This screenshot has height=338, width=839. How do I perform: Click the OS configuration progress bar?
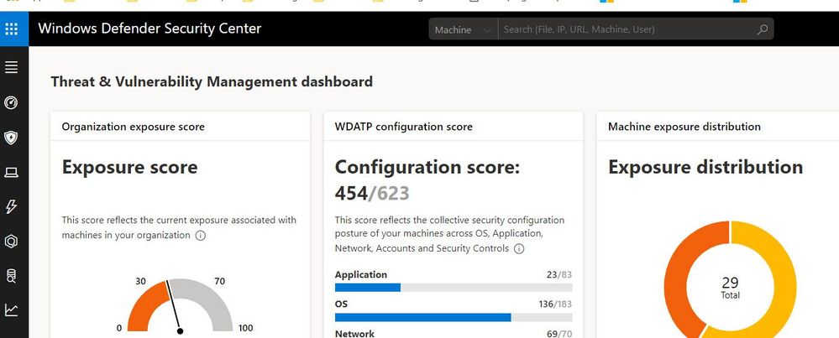(454, 317)
